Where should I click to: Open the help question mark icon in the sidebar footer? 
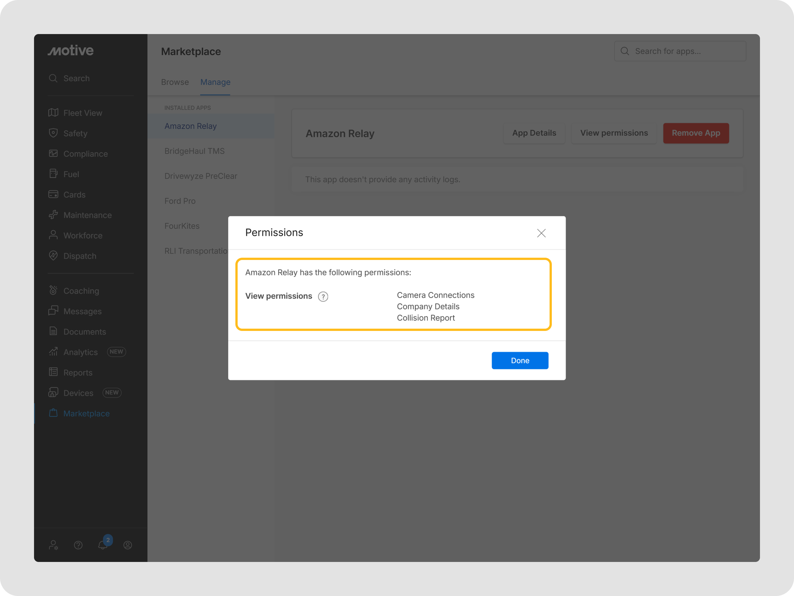[x=78, y=545]
